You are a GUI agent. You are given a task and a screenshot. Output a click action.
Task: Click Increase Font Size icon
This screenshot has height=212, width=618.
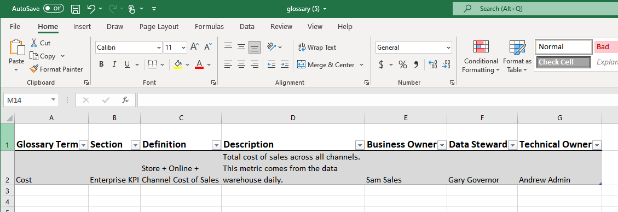pyautogui.click(x=194, y=47)
